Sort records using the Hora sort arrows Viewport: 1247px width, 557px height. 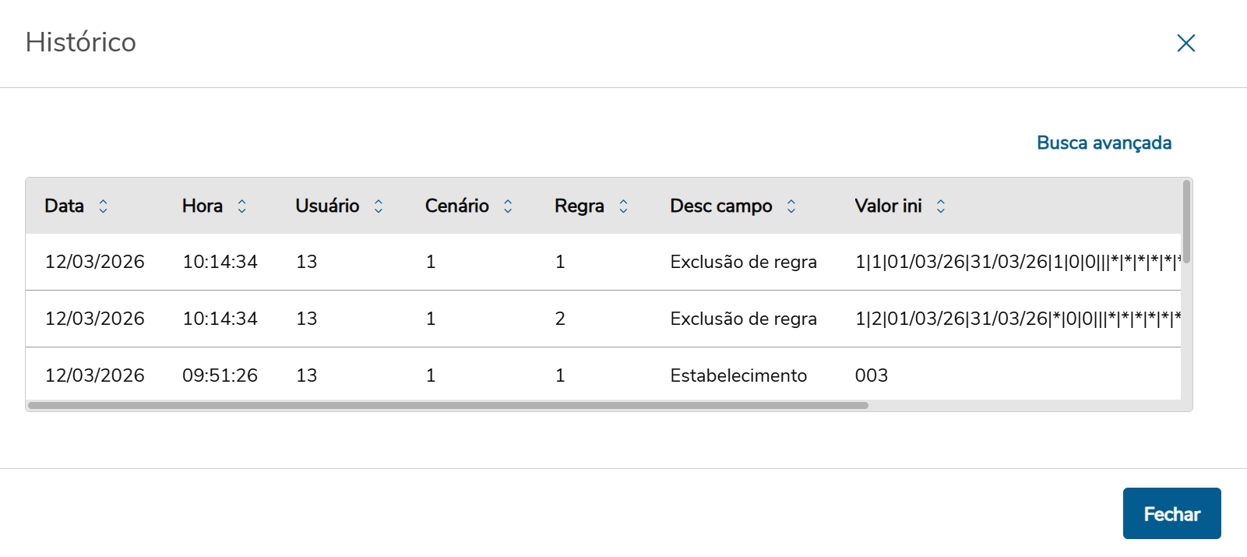pos(242,206)
